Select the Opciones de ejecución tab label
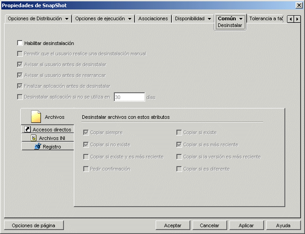 tap(100, 18)
